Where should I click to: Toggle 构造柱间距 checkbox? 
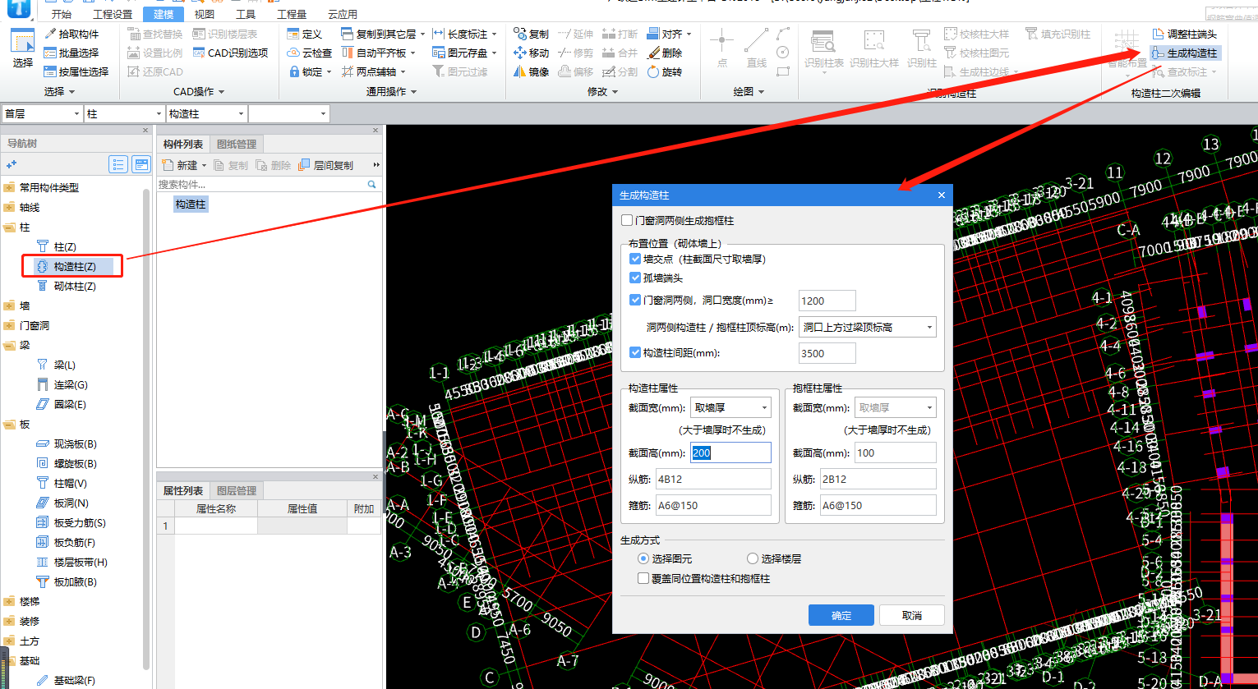[x=634, y=352]
